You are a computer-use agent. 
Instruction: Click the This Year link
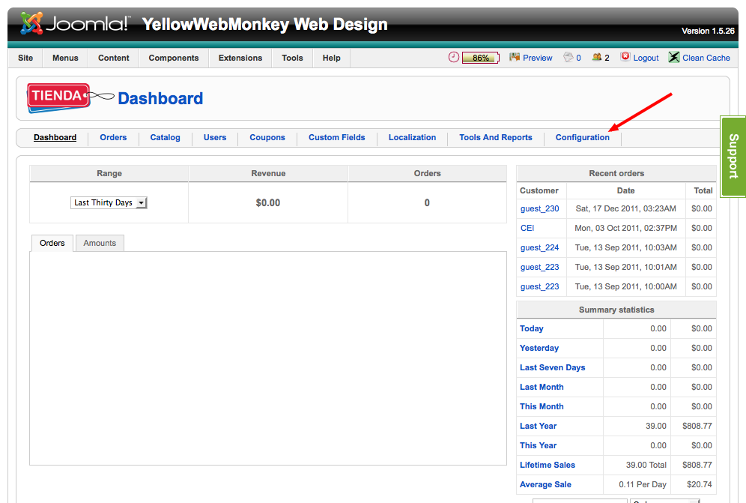[538, 446]
